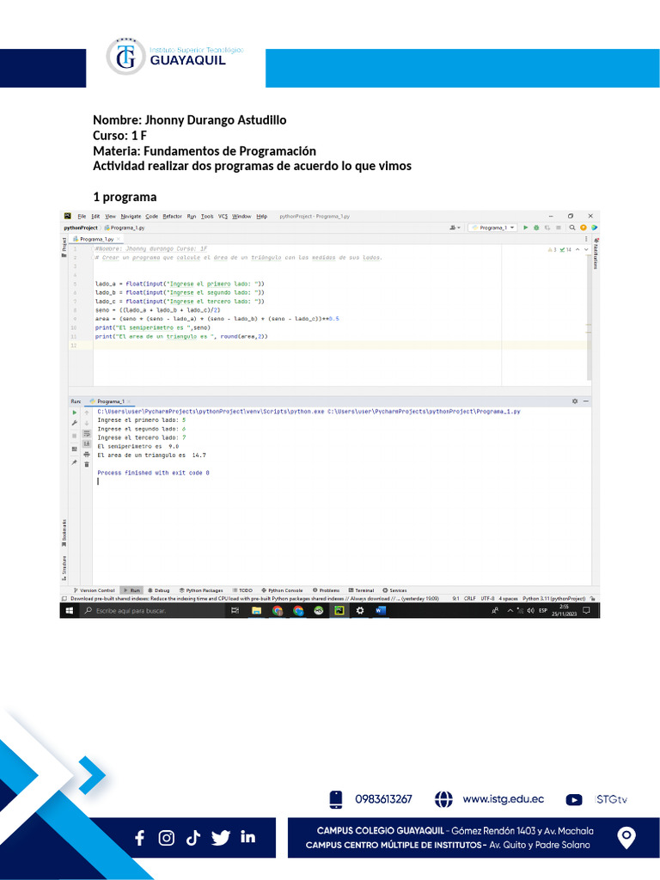Open Word from the taskbar
This screenshot has width=660, height=880.
381,611
